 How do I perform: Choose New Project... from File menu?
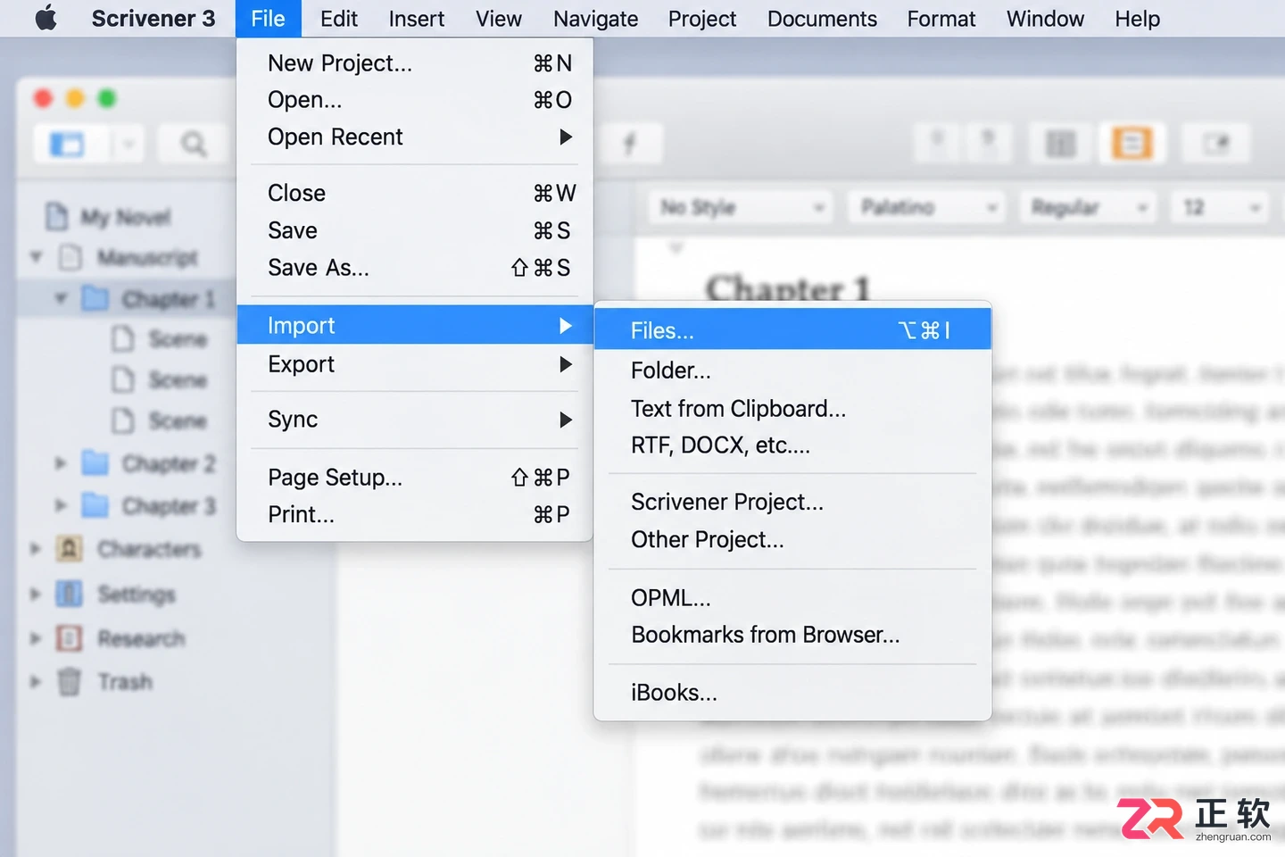coord(415,63)
